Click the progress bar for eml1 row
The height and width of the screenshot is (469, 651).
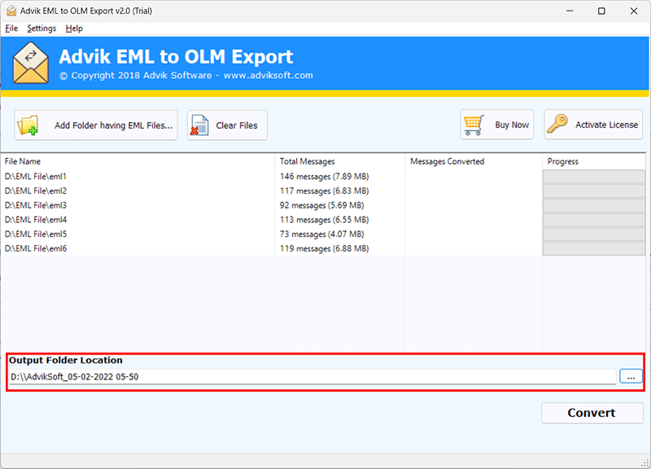pyautogui.click(x=594, y=177)
